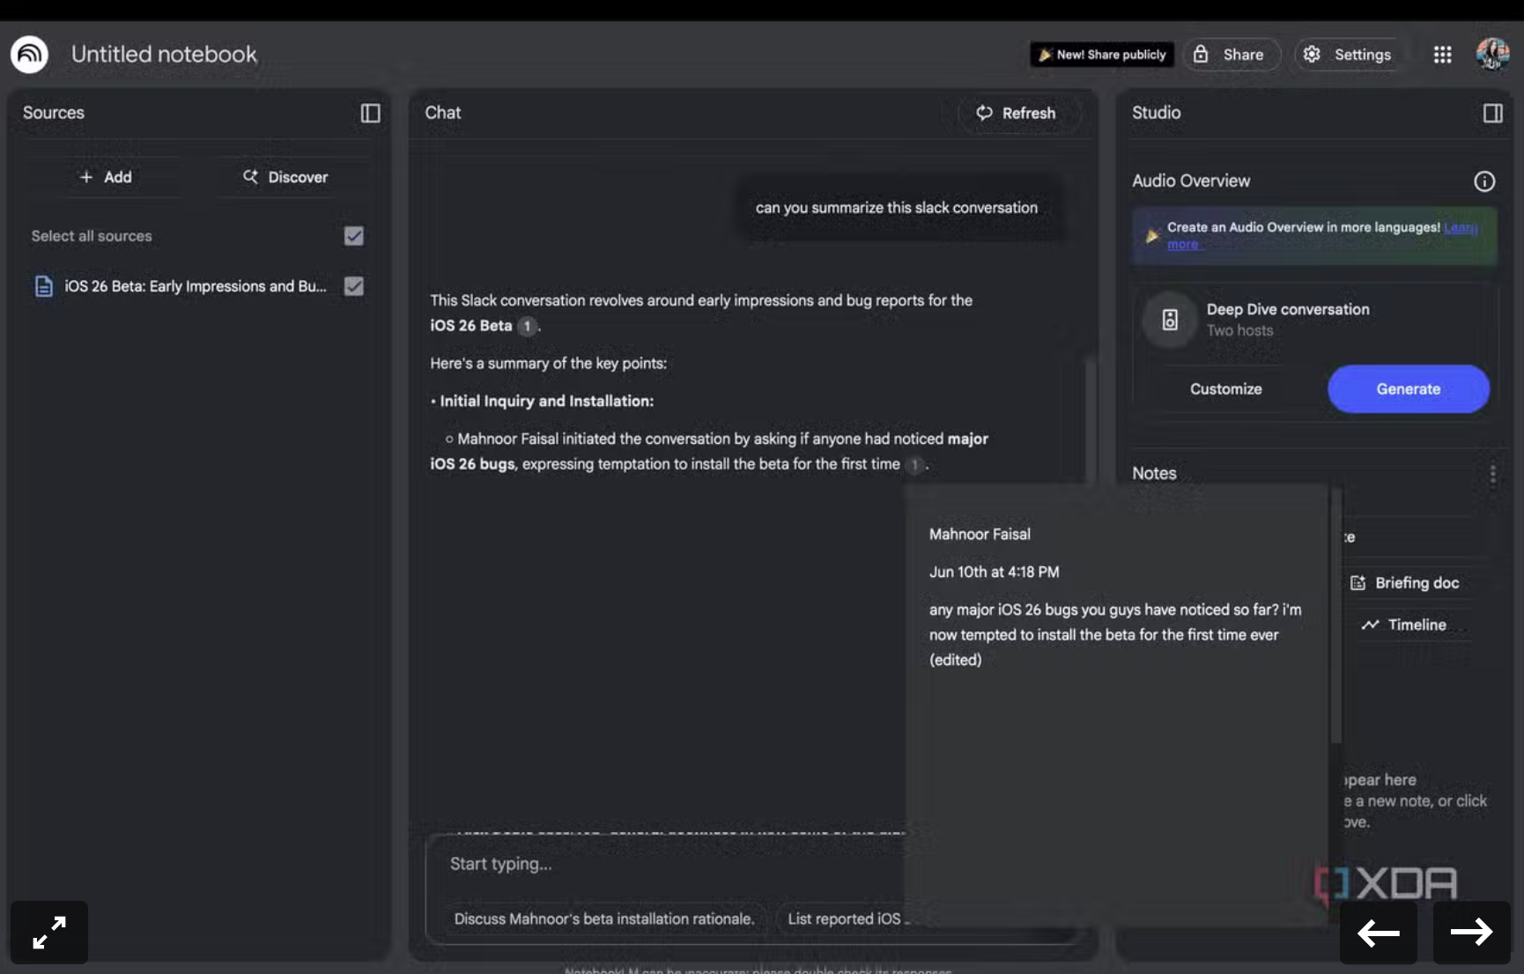Click 'Mahnoor Faisal' name in popup
The height and width of the screenshot is (974, 1524).
click(980, 534)
